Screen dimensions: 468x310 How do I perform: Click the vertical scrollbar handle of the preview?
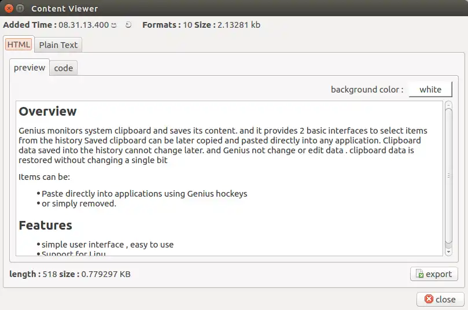pos(448,176)
